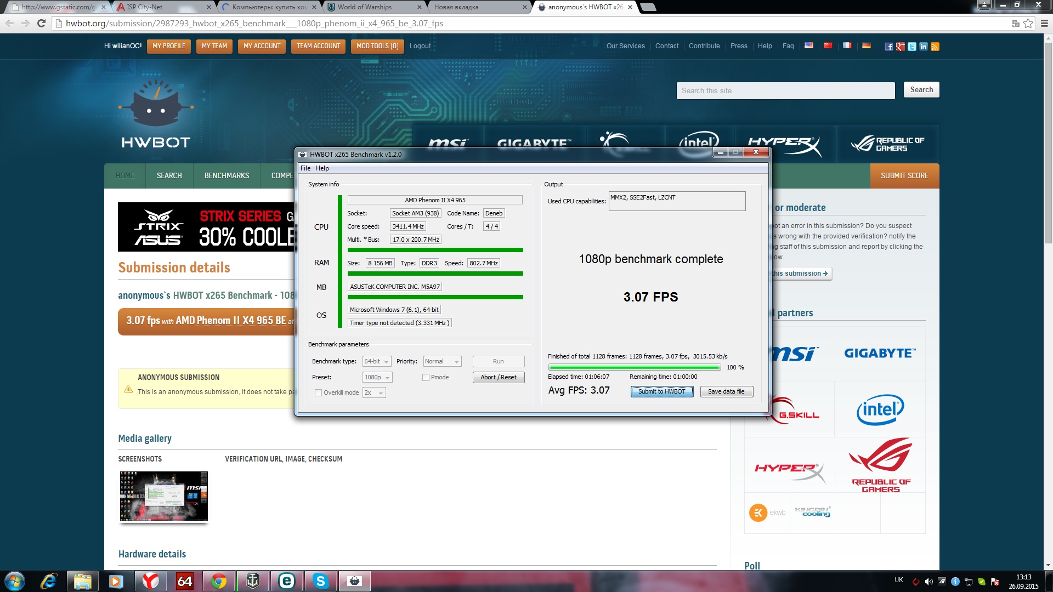Open the Overkill mode 2x dropdown
The width and height of the screenshot is (1053, 592).
(x=374, y=392)
